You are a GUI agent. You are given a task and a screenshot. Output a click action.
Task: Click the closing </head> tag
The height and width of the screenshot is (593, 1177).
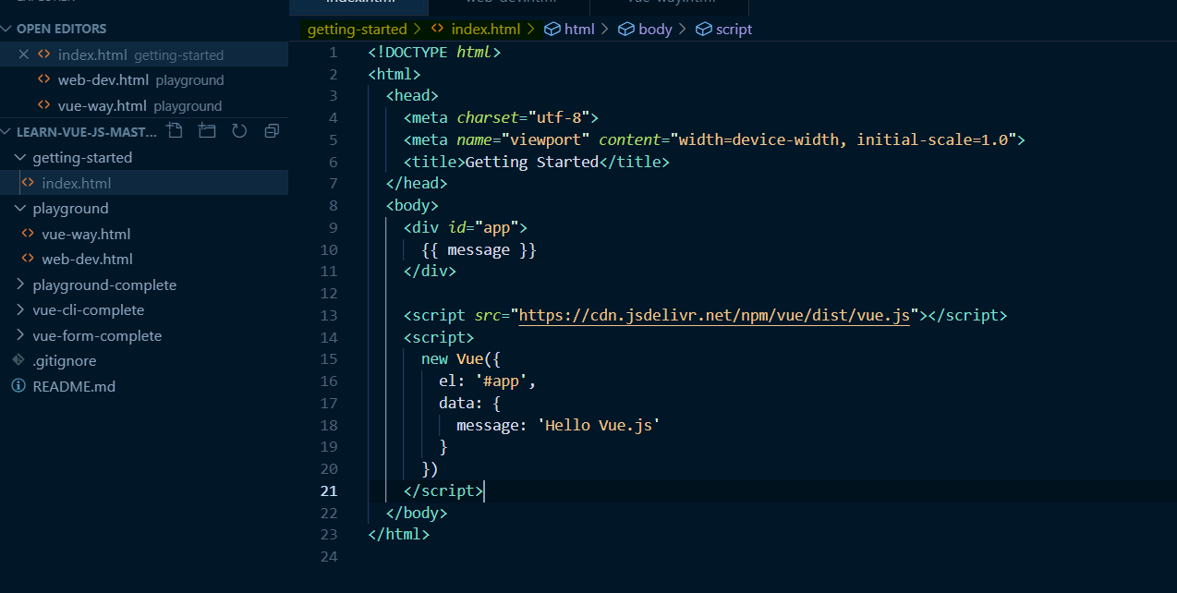[x=417, y=183]
